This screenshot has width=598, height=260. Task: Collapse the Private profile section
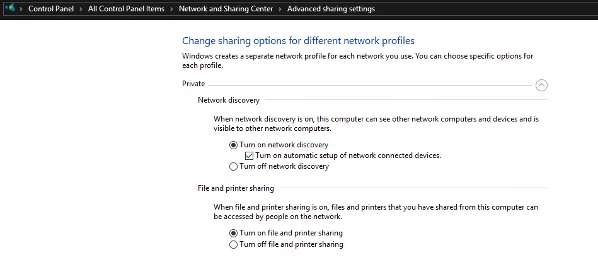pos(541,85)
